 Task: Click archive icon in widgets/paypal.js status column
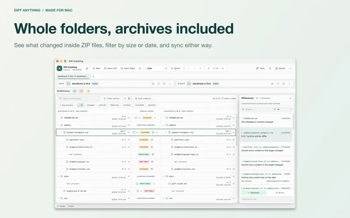pyautogui.click(x=152, y=162)
